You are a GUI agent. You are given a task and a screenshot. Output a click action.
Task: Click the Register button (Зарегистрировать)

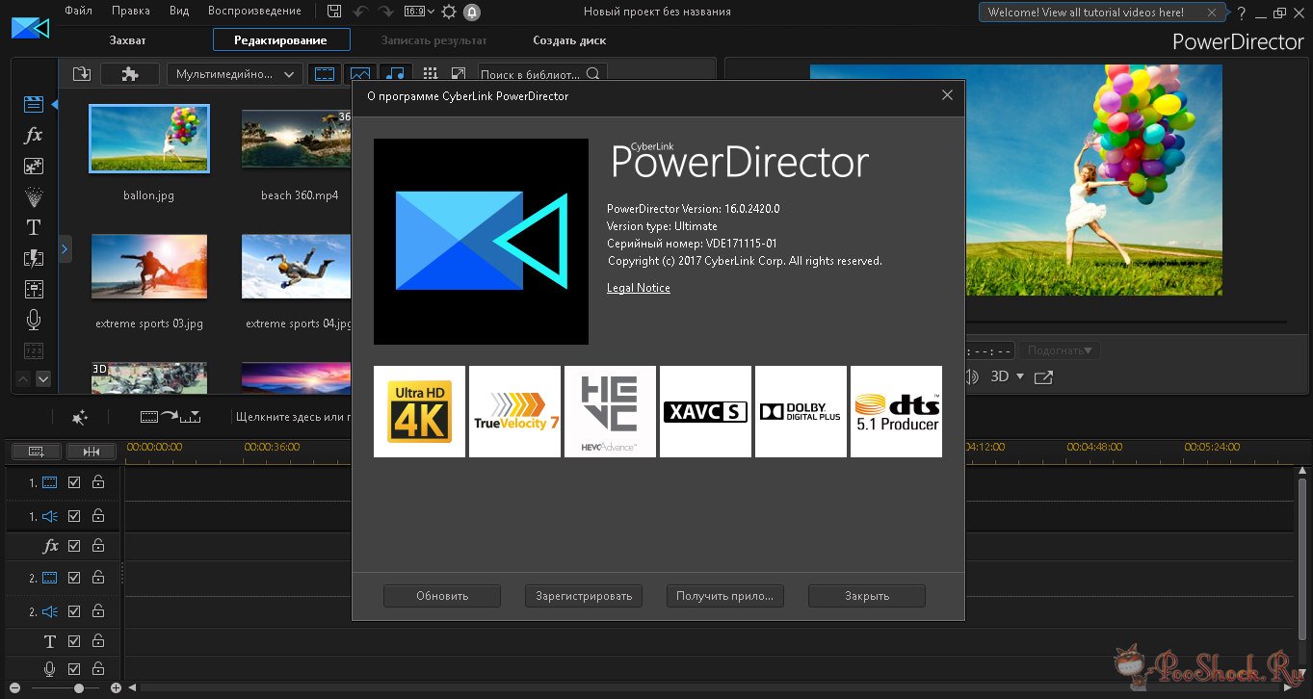click(584, 596)
